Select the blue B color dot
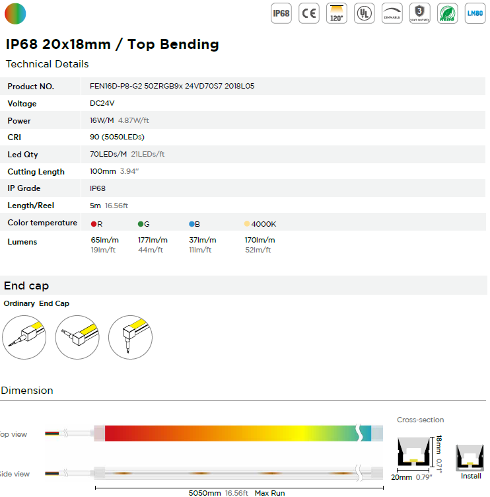This screenshot has width=490, height=497. (192, 224)
